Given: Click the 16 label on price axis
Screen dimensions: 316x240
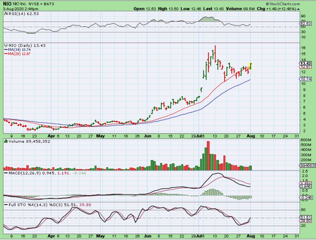Looking at the screenshot, I should [303, 48].
